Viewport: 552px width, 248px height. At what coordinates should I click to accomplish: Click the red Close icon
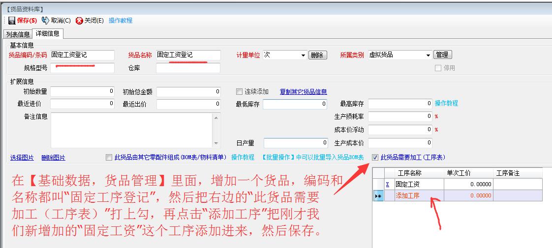[x=79, y=21]
